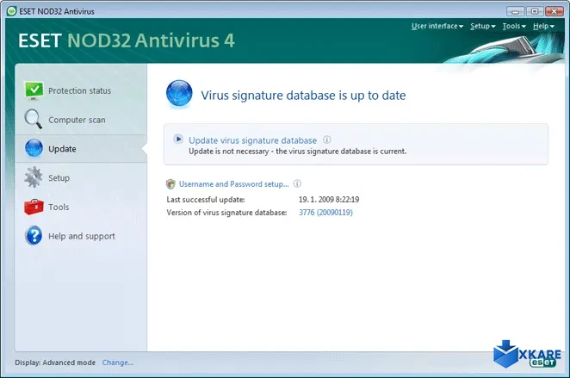This screenshot has width=570, height=378.
Task: Click the ESET eye icon in the title bar
Action: pos(12,11)
